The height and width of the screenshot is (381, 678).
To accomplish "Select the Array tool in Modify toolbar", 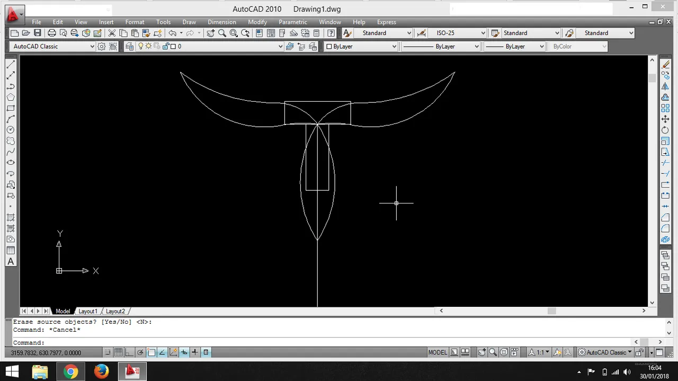I will 666,108.
